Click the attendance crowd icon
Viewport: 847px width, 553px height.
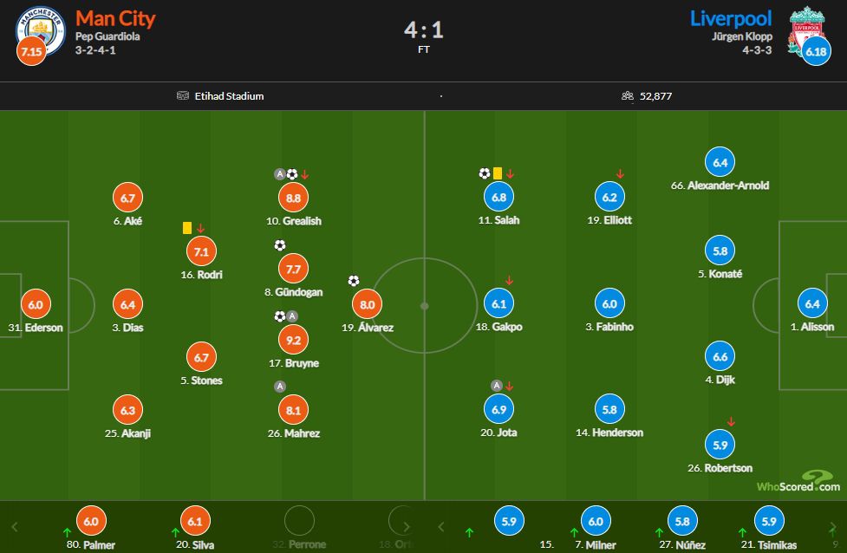(628, 96)
